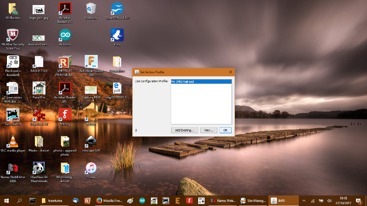This screenshot has width=367, height=206.
Task: Close the Set Active Profile dialog
Action: pos(231,72)
